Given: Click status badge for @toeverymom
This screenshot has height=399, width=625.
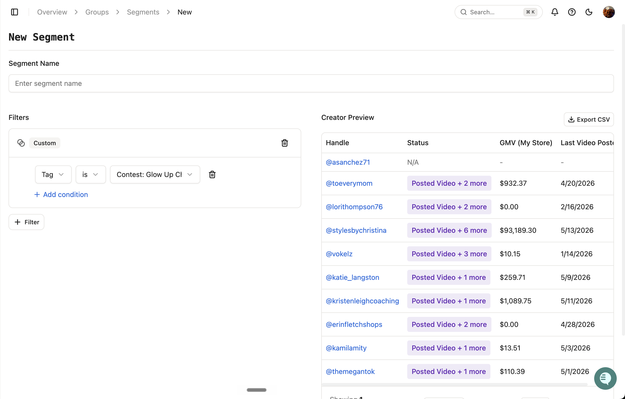Looking at the screenshot, I should tap(449, 183).
